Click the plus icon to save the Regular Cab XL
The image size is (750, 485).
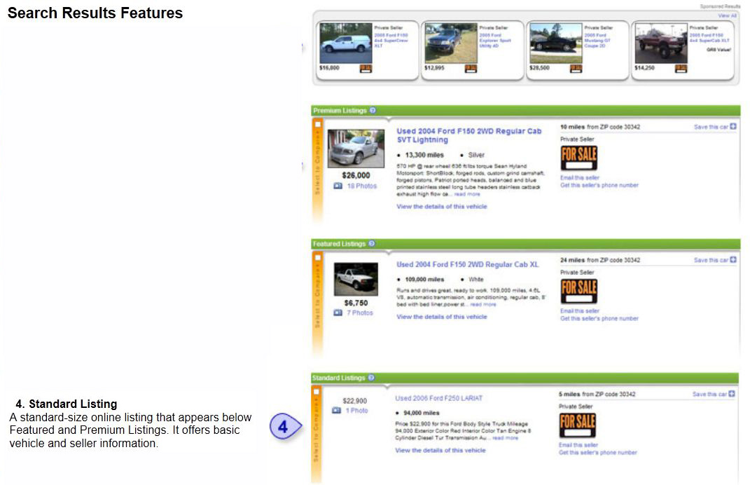(732, 259)
